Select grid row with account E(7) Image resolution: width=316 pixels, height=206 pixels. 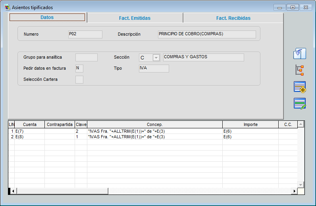30,131
